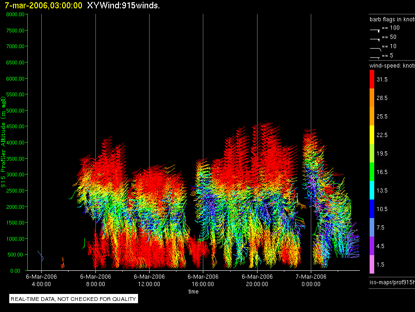Select the green 16.5 knots color band
The width and height of the screenshot is (415, 312).
tap(372, 172)
